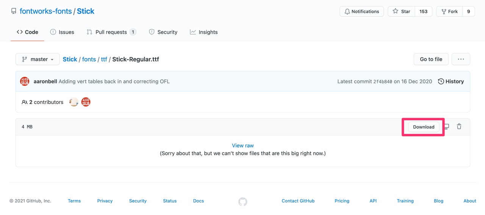485x215 pixels.
Task: Click aaronbell's commit avatar
Action: click(25, 81)
